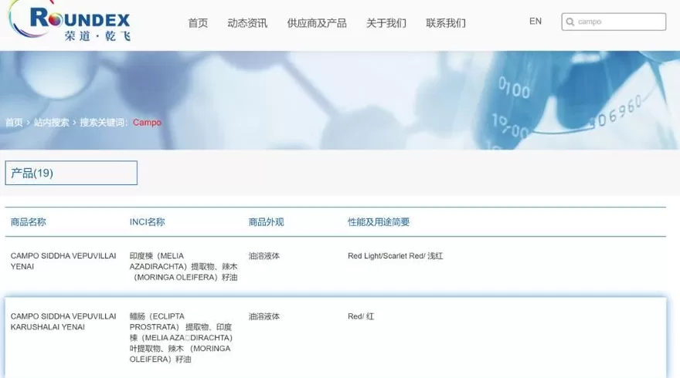Select the red Campo keyword text
Viewport: 680px width, 378px height.
(147, 123)
